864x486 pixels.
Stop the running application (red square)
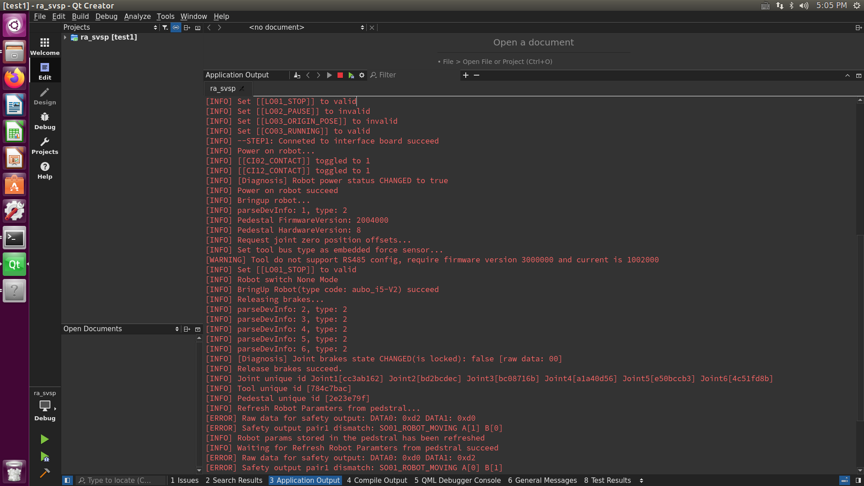(x=340, y=75)
